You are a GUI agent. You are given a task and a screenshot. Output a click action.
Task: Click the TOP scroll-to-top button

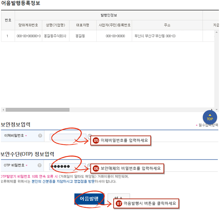(210, 117)
